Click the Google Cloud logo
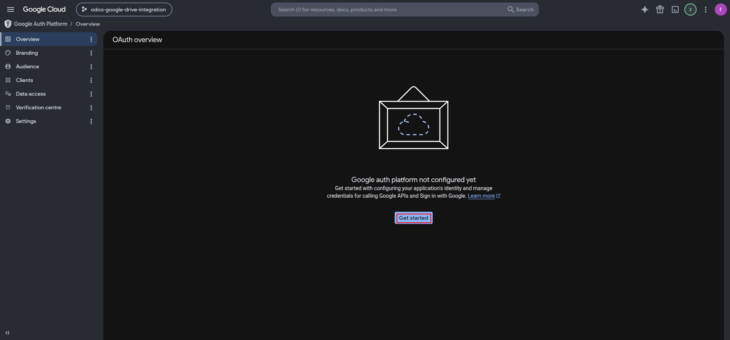730x340 pixels. point(44,9)
